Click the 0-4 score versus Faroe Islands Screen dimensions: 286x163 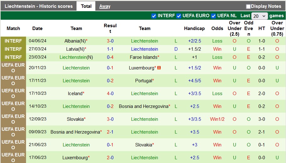[110, 57]
